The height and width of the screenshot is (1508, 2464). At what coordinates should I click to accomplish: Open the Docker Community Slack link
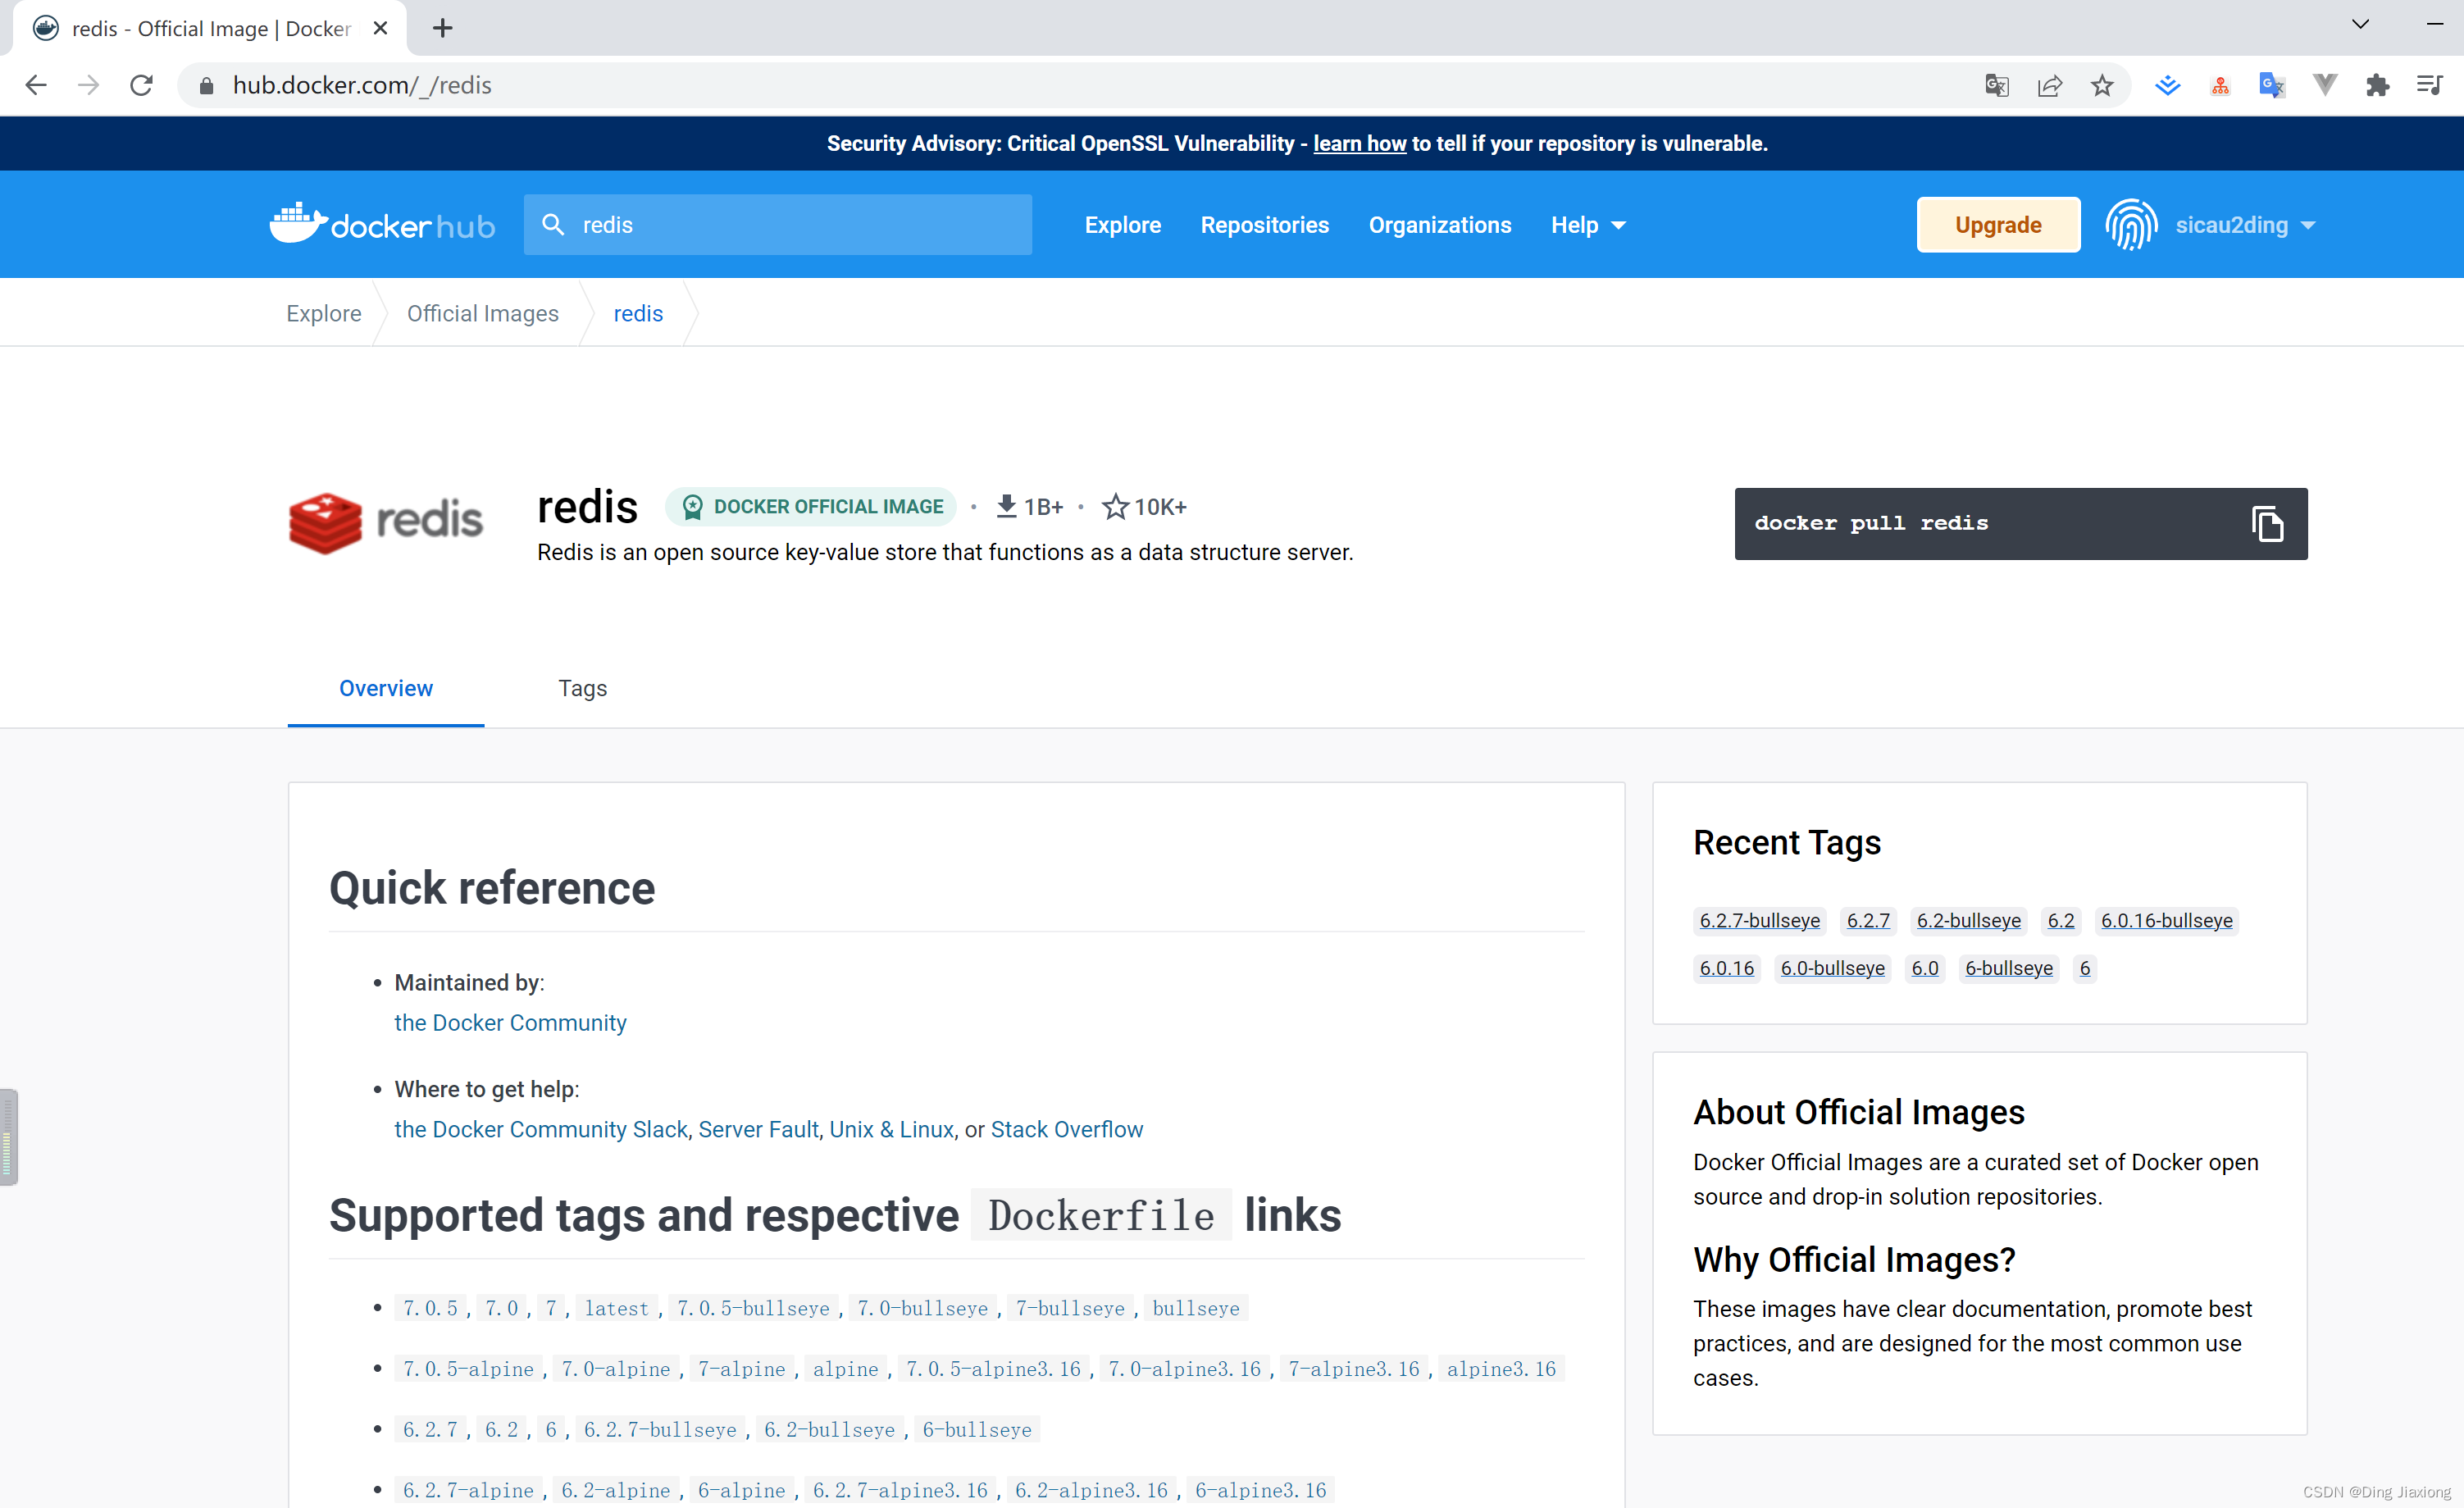pyautogui.click(x=541, y=1129)
